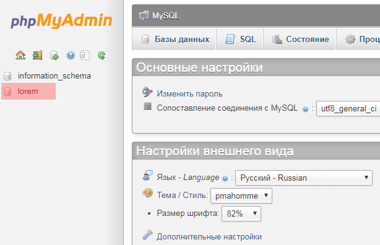Open the Дополнительные настройки link
This screenshot has height=245, width=380.
(209, 237)
